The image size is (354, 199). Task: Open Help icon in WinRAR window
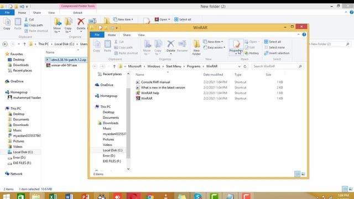pyautogui.click(x=304, y=34)
